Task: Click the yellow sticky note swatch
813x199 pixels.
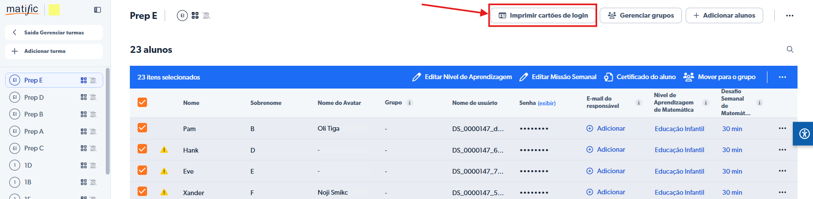Action: tap(54, 9)
